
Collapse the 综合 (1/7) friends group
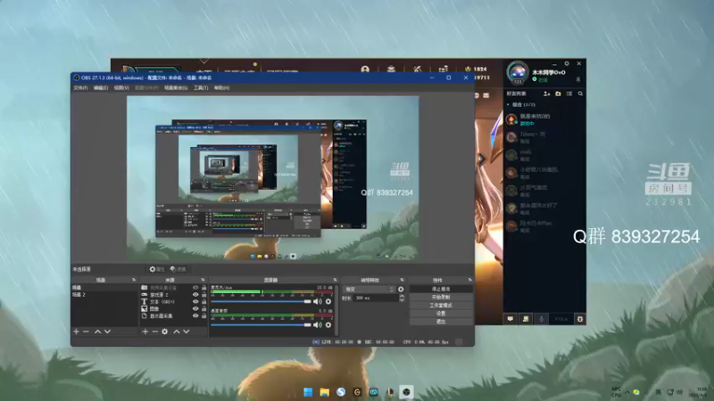tap(508, 104)
